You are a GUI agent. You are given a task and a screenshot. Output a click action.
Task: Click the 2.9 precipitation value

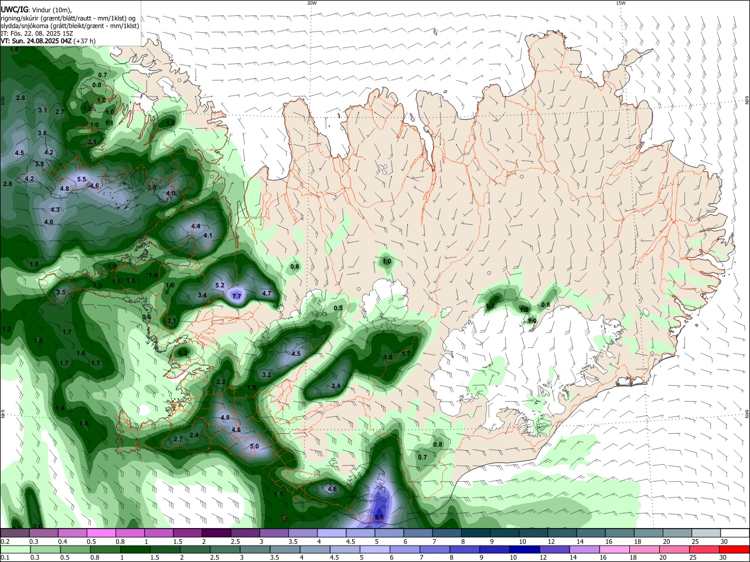click(152, 187)
